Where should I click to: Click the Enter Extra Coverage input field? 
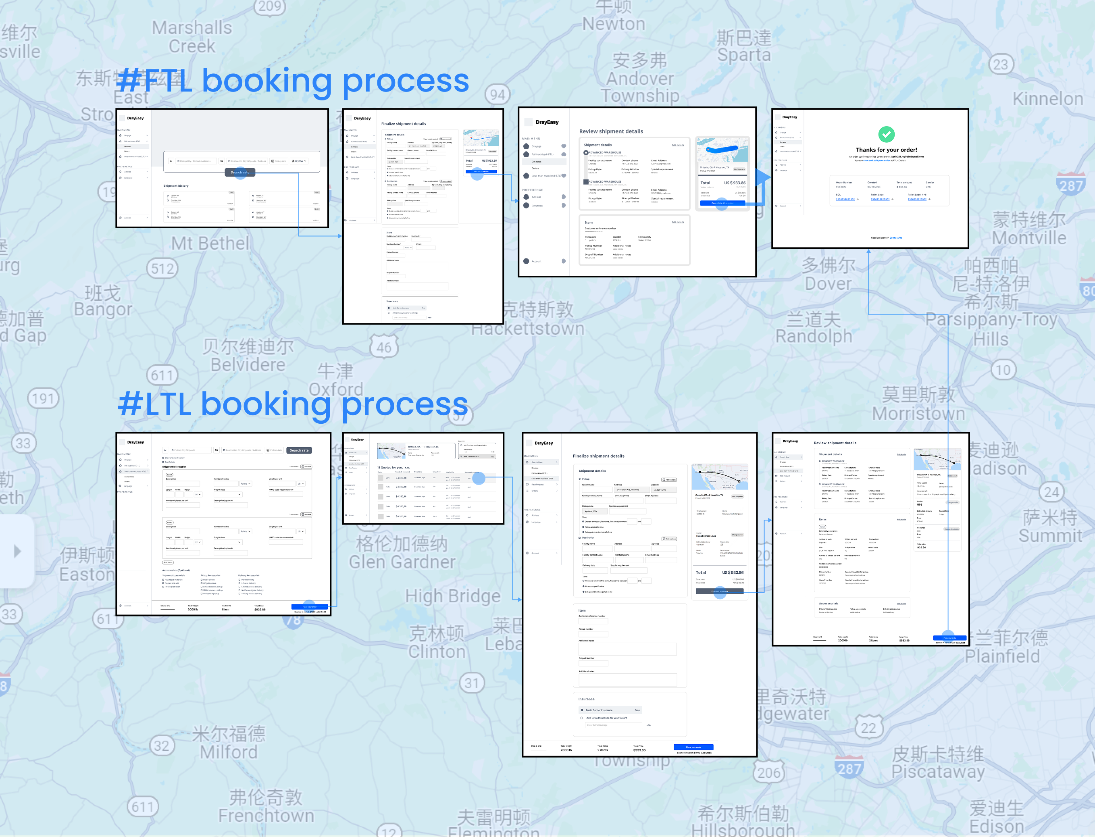click(613, 725)
